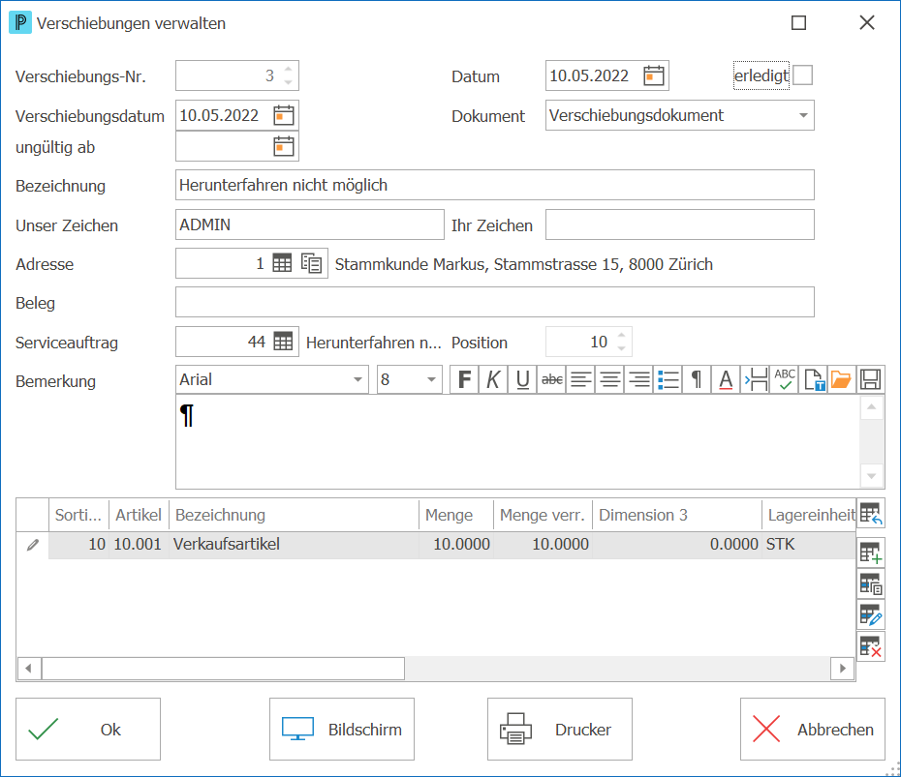Viewport: 901px width, 777px height.
Task: Click into the Bemerkung text area
Action: [517, 441]
